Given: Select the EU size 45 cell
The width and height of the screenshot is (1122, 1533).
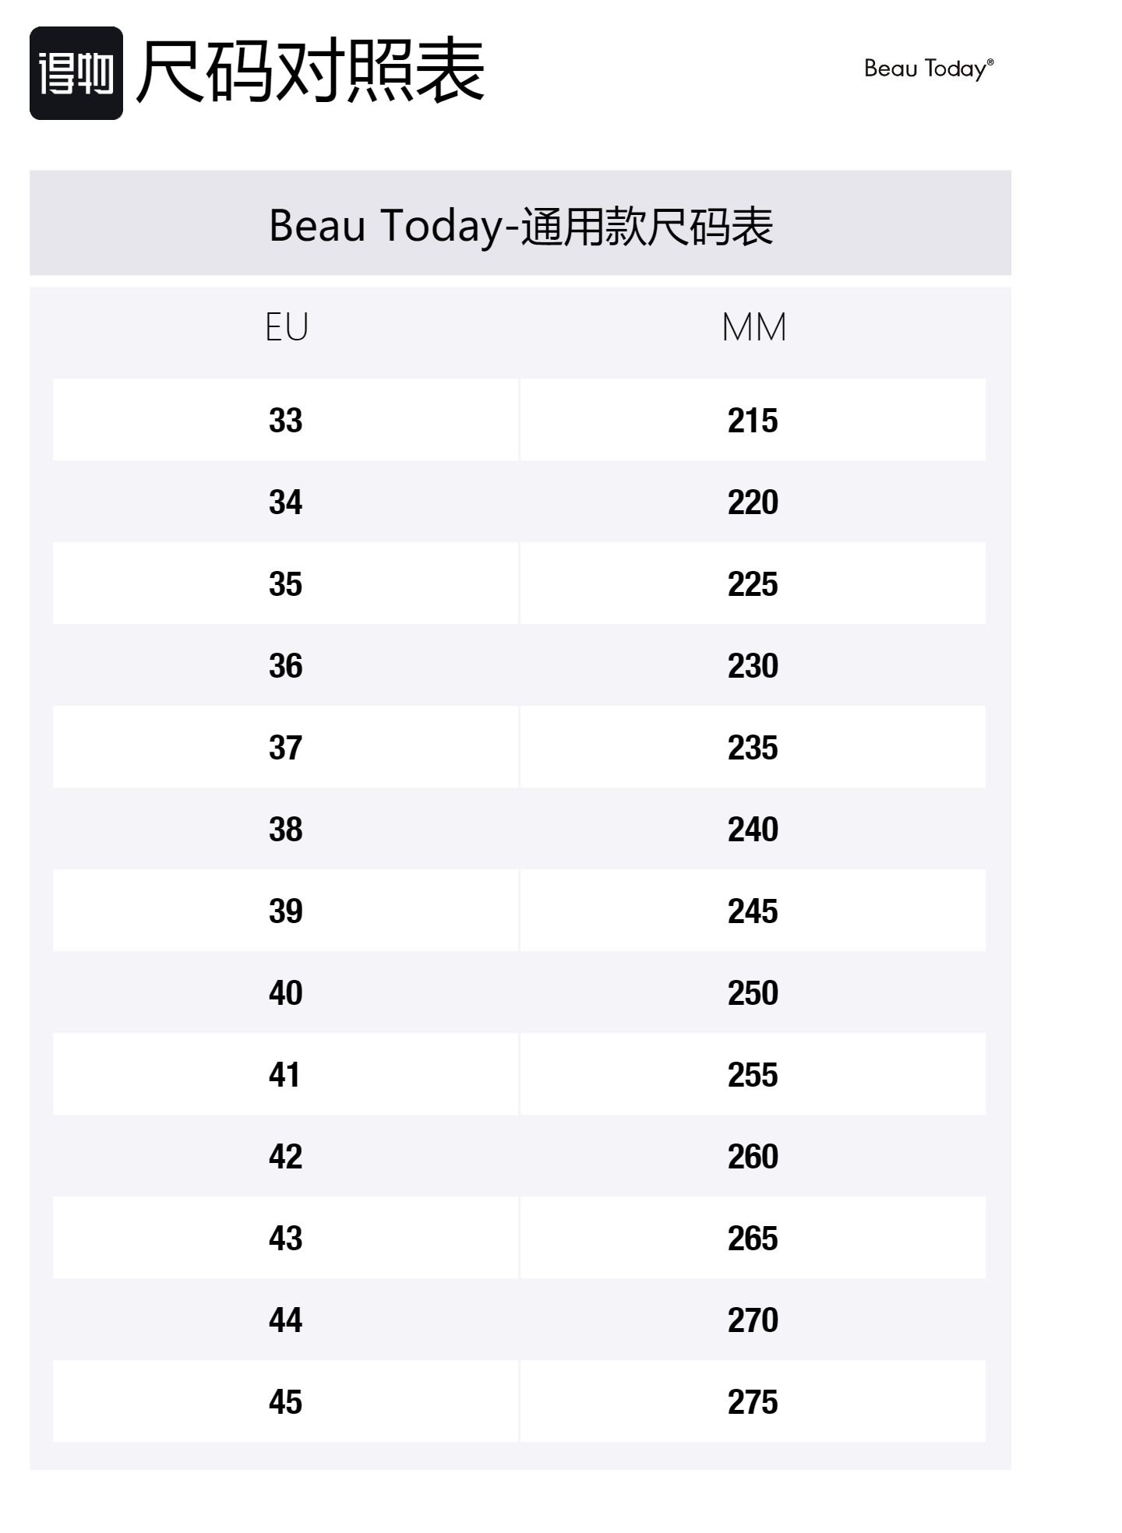Looking at the screenshot, I should pyautogui.click(x=285, y=1402).
